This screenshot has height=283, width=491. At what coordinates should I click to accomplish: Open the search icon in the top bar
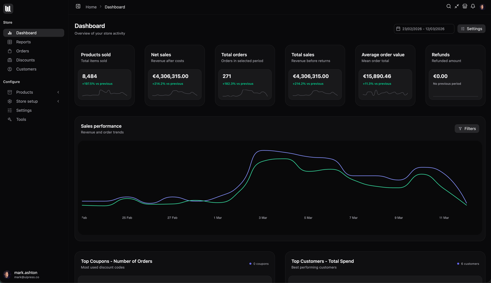(448, 6)
